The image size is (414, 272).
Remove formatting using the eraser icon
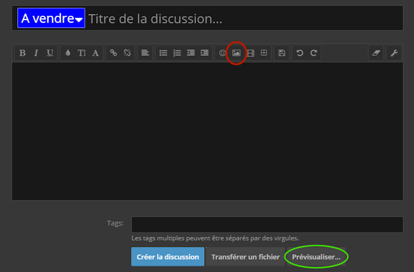pos(376,53)
